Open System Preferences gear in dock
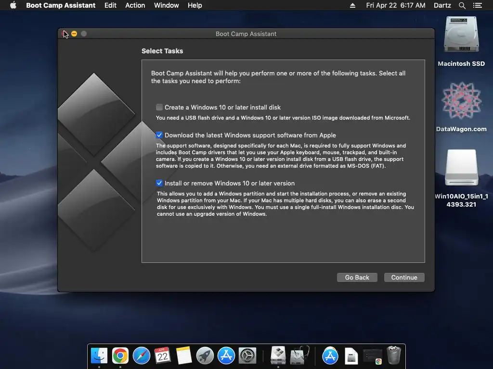The image size is (493, 369). [247, 356]
